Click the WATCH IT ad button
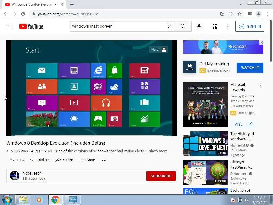273x205 pixels. (x=250, y=68)
